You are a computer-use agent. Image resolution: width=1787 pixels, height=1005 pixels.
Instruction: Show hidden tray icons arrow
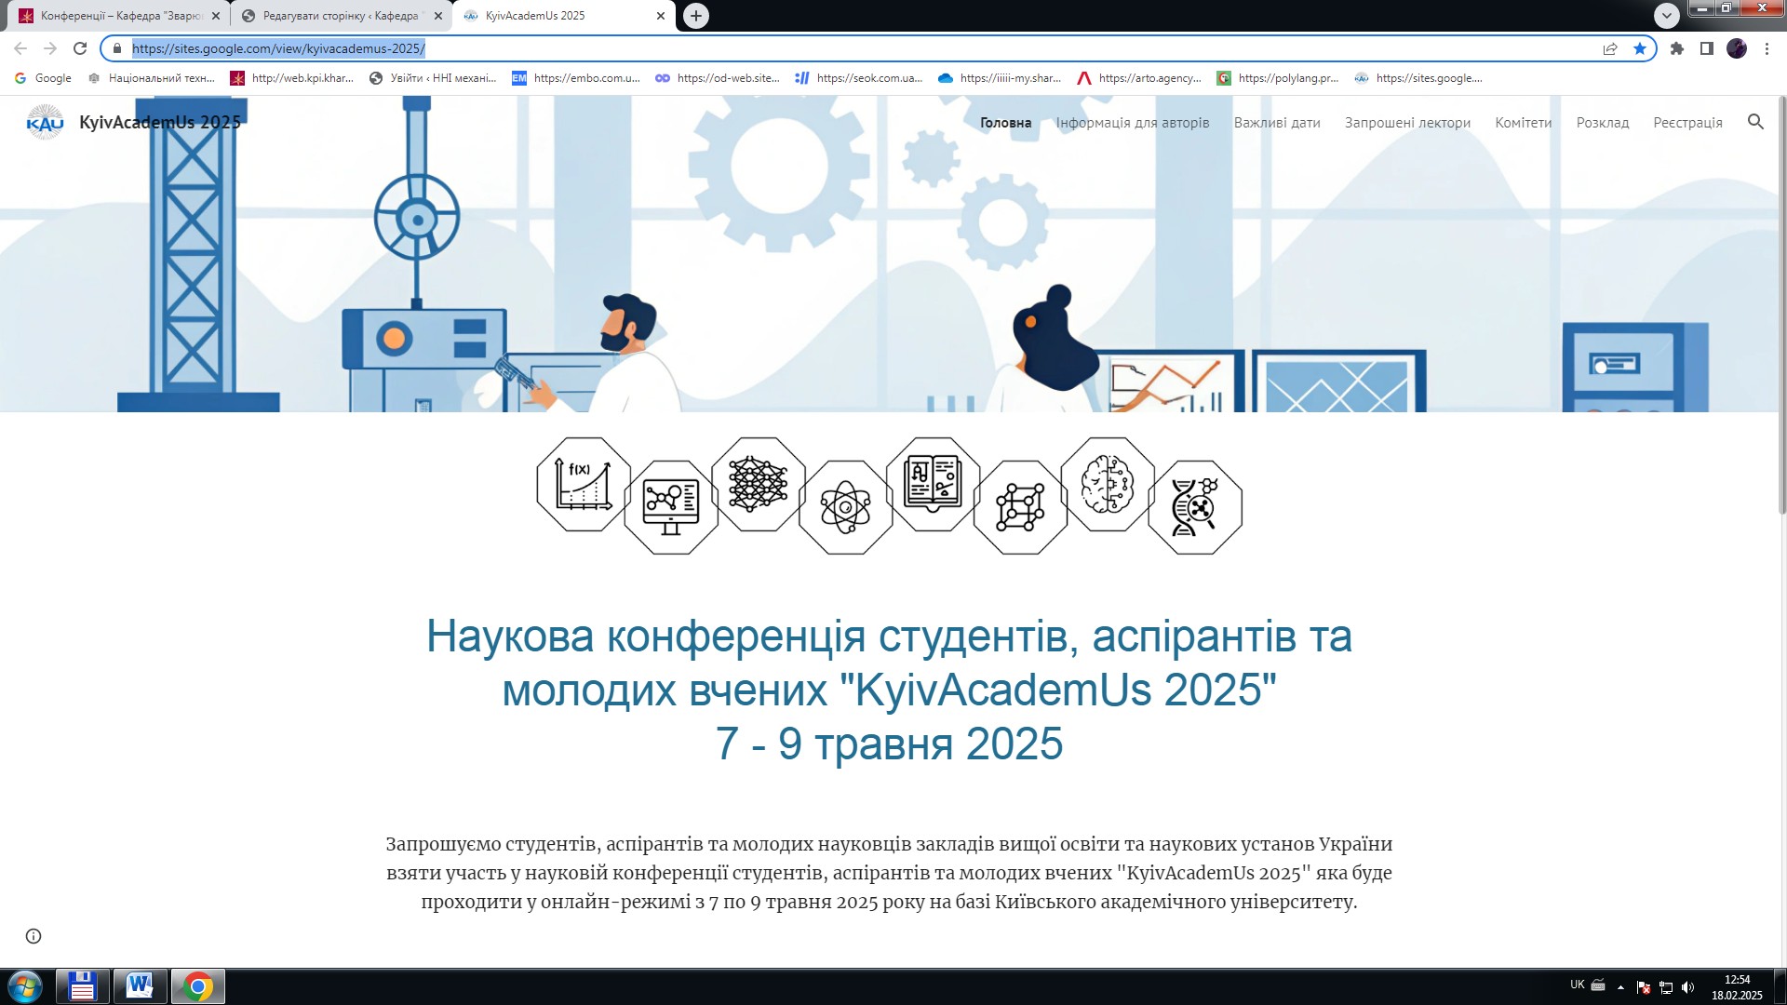1620,987
